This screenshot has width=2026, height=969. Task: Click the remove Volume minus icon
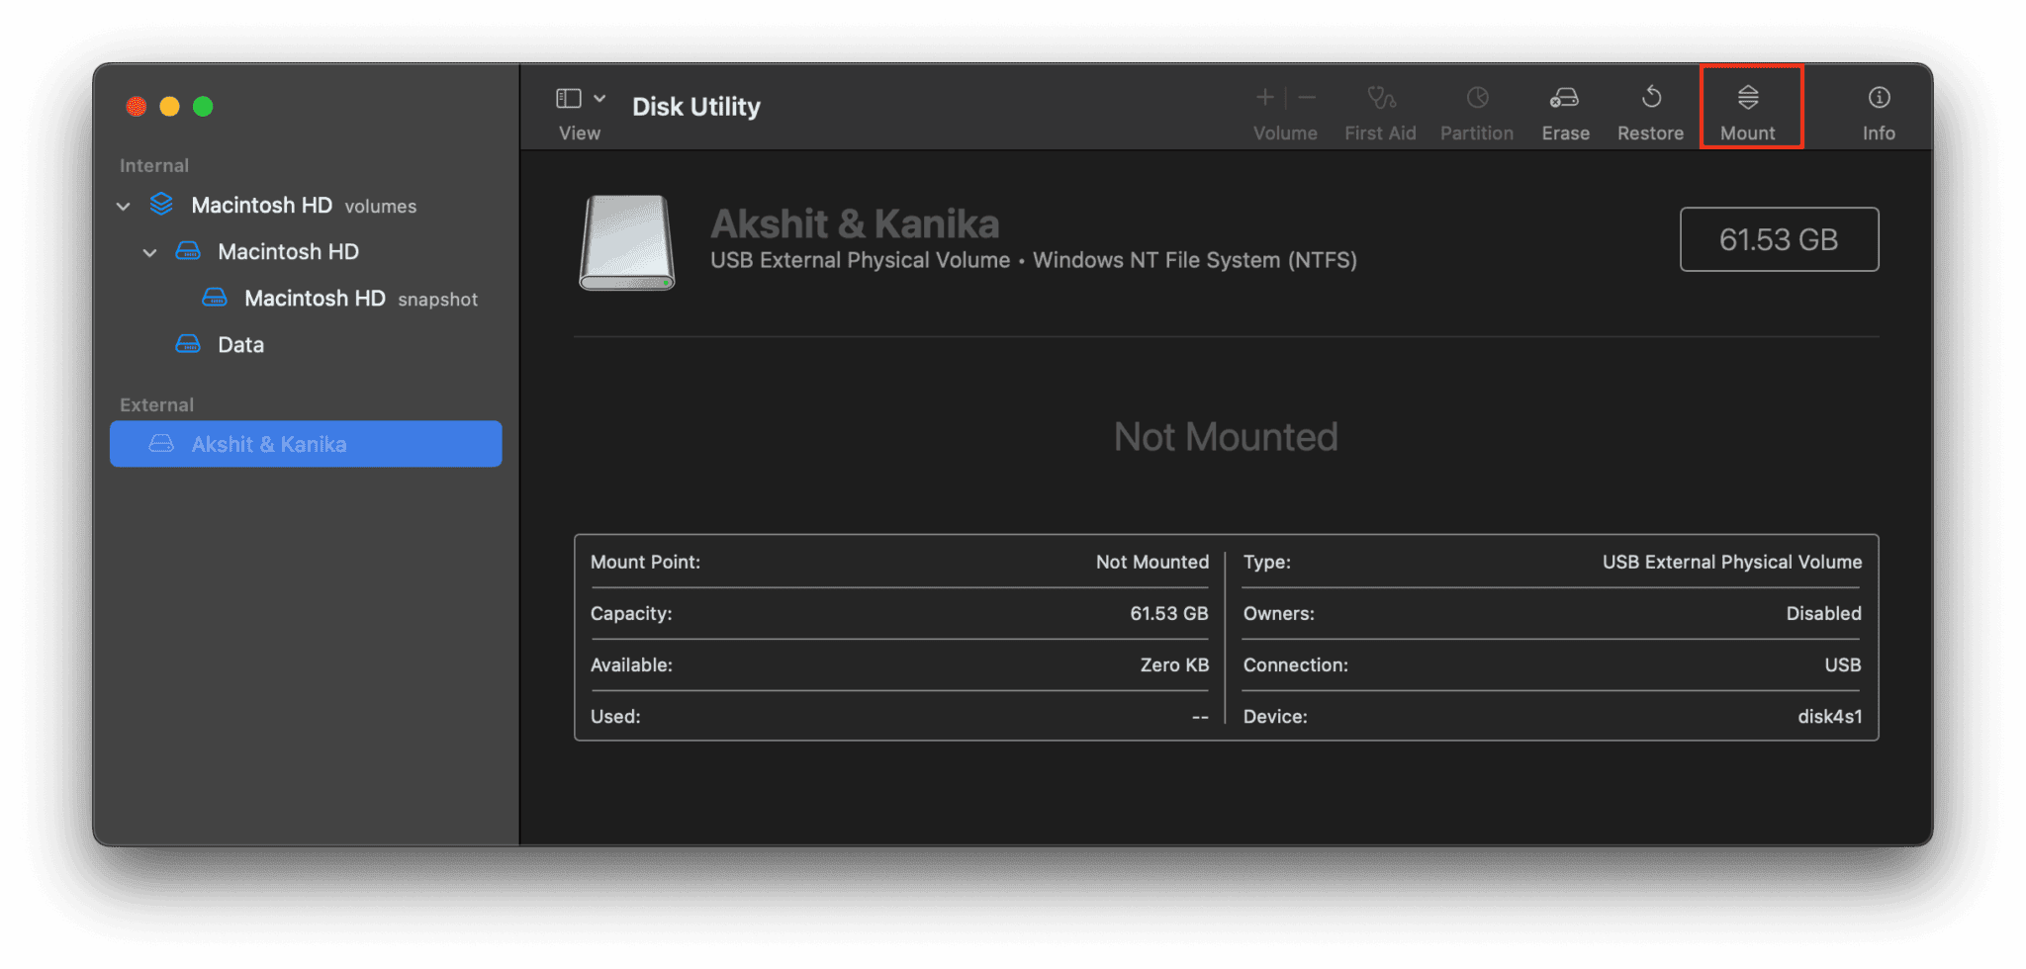point(1306,97)
